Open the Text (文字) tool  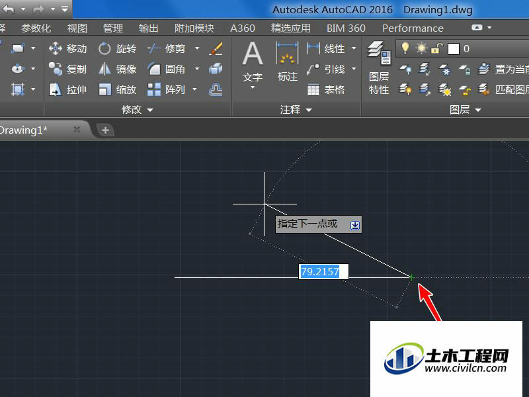point(253,61)
